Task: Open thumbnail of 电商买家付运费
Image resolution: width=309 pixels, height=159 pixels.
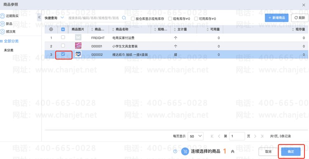Action: tap(78, 37)
